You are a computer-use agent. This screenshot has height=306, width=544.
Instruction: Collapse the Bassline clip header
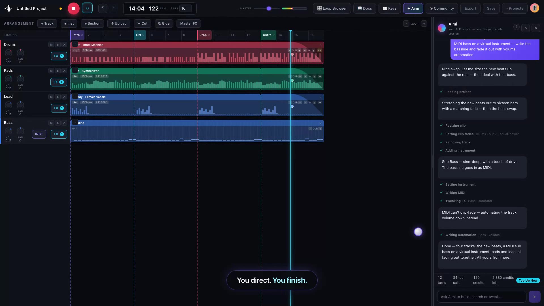[75, 122]
